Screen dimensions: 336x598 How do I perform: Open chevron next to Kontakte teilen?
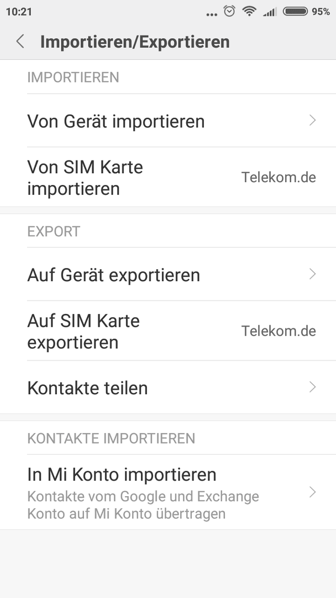tap(313, 387)
